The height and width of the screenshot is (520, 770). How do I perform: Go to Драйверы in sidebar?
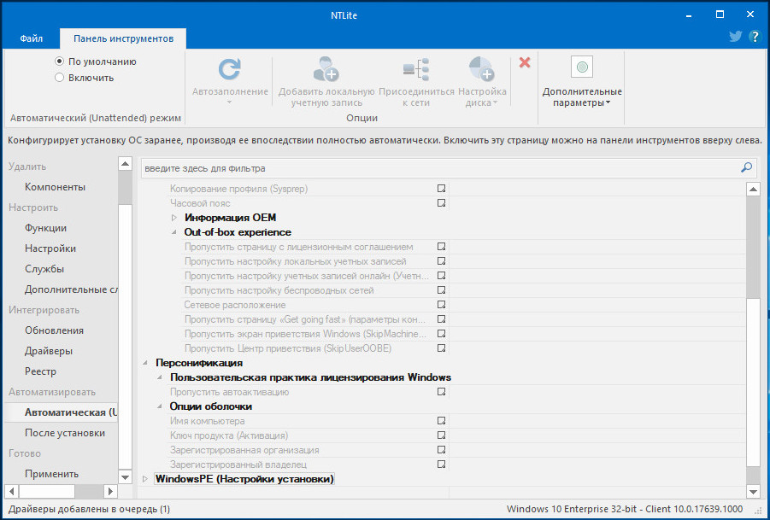click(49, 351)
